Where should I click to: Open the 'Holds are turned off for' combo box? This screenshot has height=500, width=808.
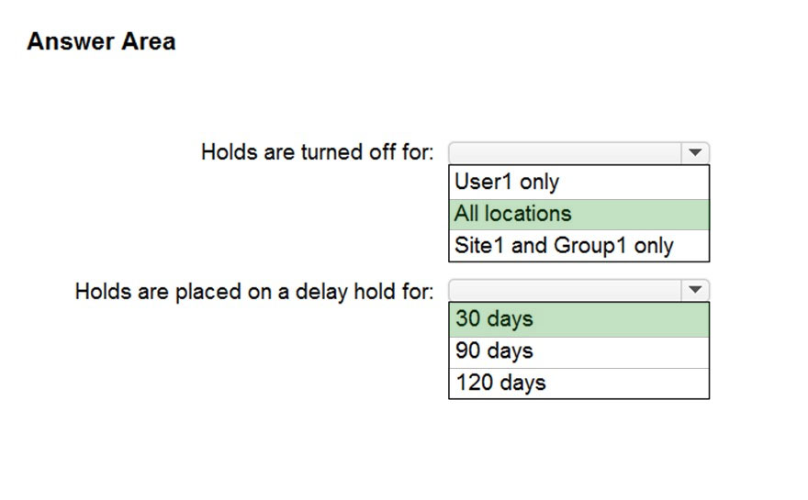tap(579, 153)
